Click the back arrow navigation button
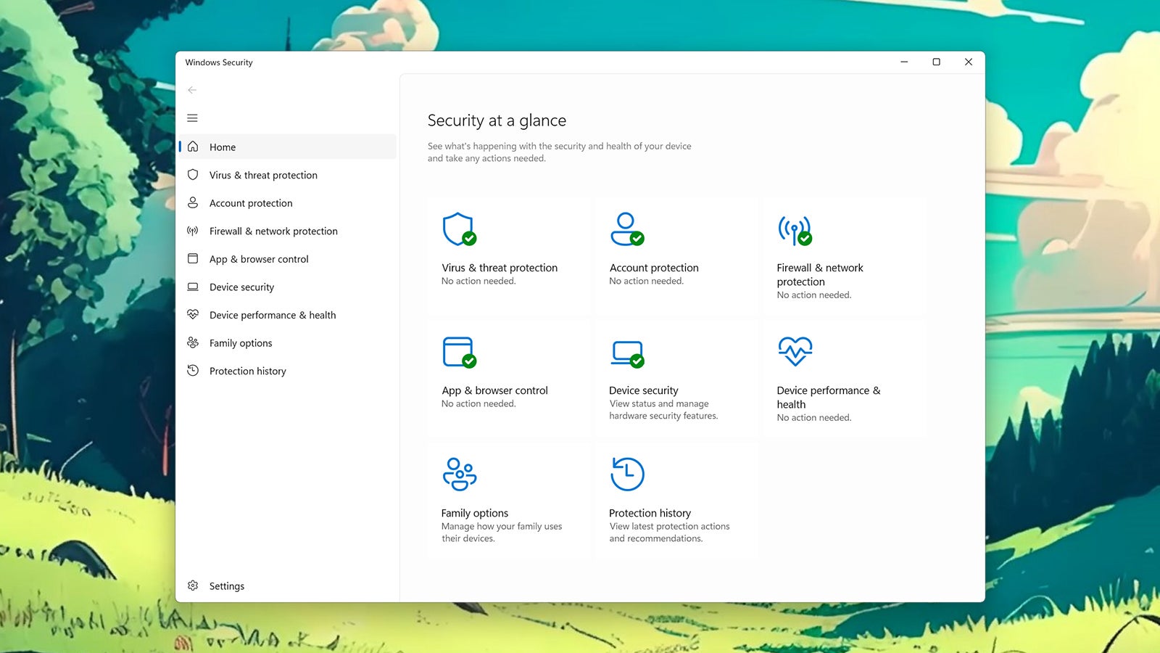1160x653 pixels. (x=191, y=90)
